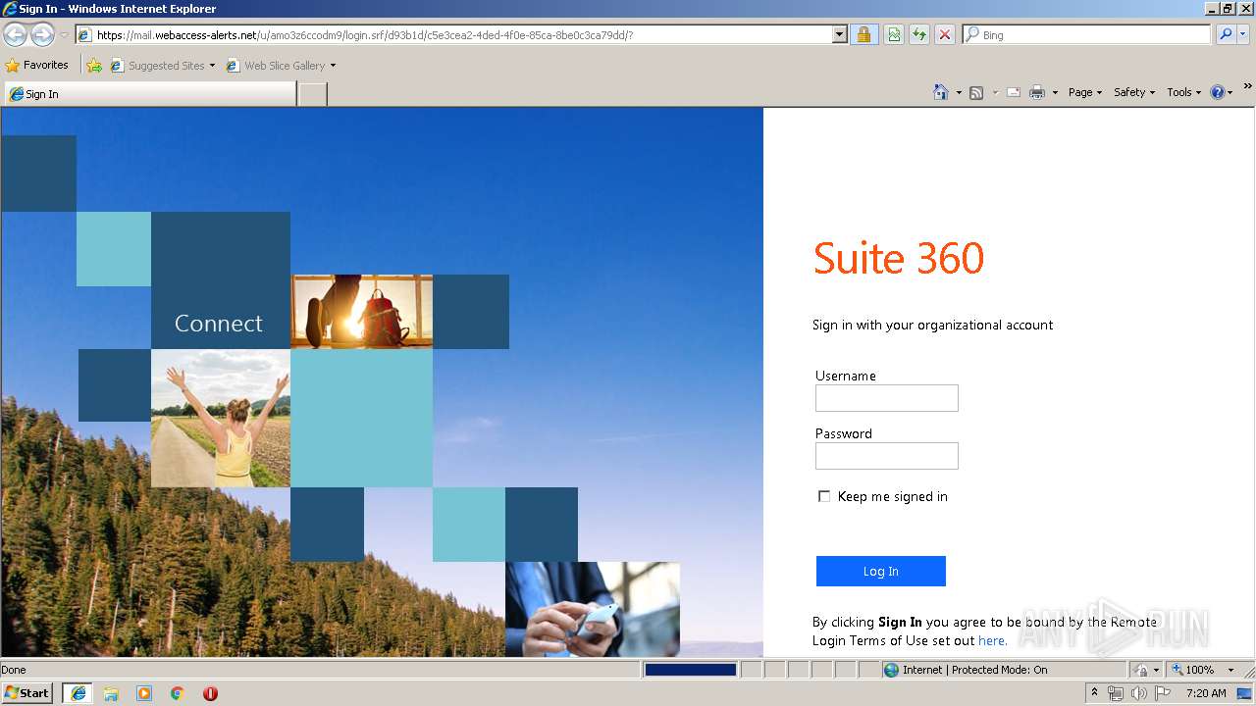Expand the command bar overflow chevron

(1248, 87)
